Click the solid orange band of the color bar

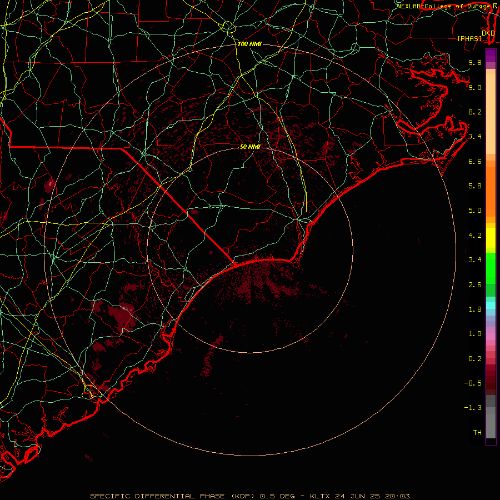(491, 192)
